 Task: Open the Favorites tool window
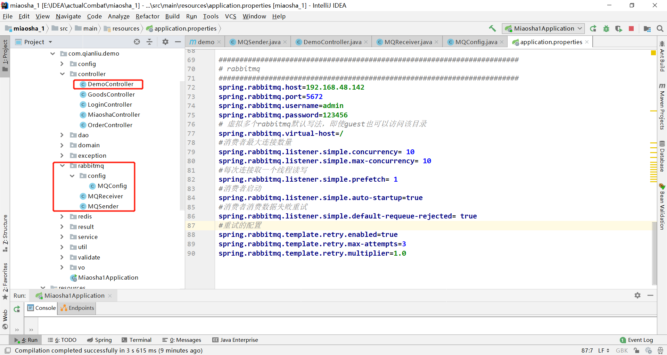point(5,281)
